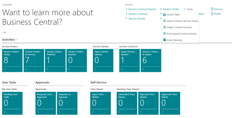Open the Rejected Time Sheets tile

coord(148,103)
